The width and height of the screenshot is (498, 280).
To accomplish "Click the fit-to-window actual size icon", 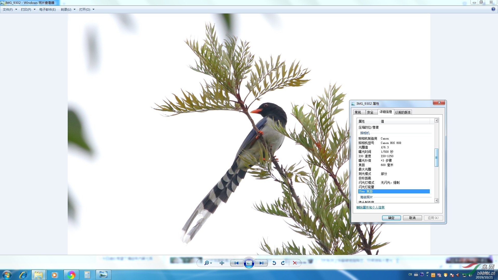I will 222,263.
